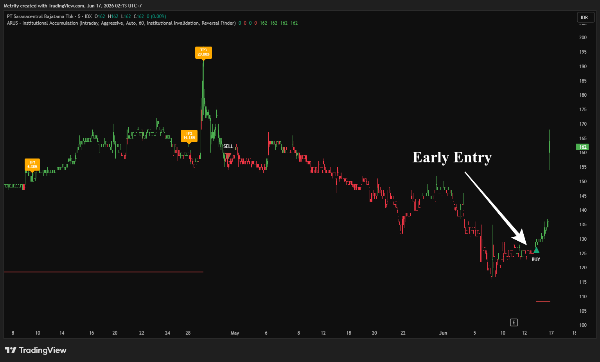Click the 105 price level on the scale
The image size is (600, 362).
tap(583, 311)
